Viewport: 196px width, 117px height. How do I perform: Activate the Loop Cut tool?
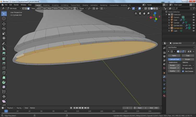(4, 68)
